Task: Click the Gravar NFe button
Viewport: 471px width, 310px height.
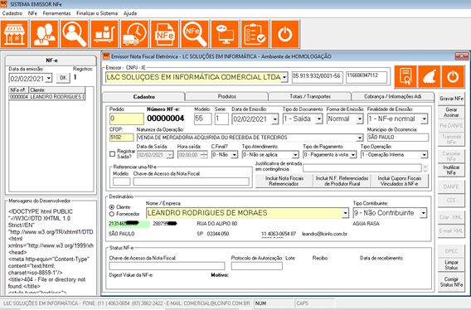Action: 451,99
